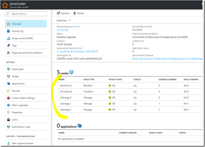Select the _BackEnd_0 node name
The image size is (205, 147).
pyautogui.click(x=65, y=86)
